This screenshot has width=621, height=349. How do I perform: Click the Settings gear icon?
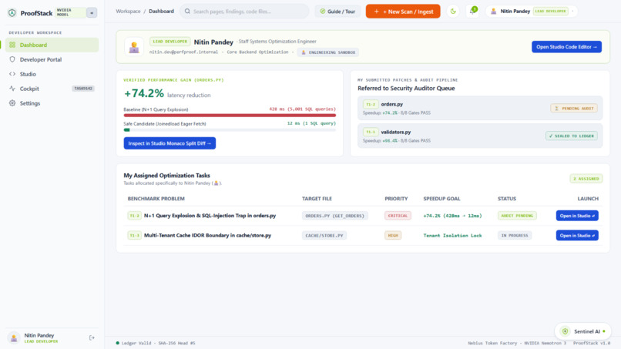point(12,103)
